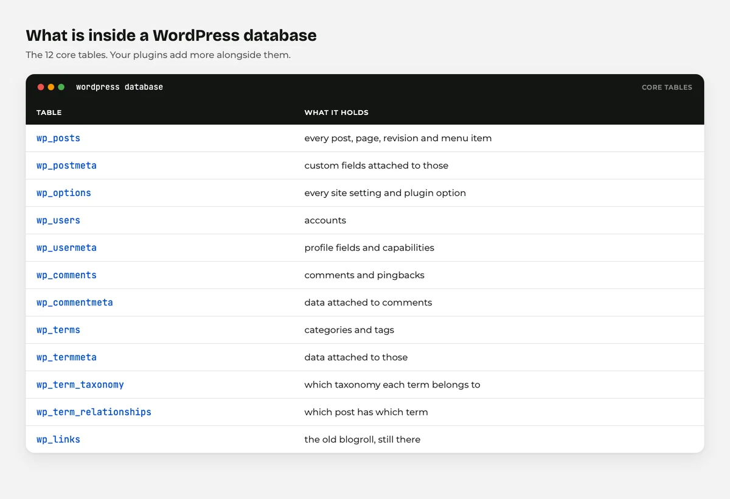The width and height of the screenshot is (730, 499).
Task: Click the wp_termmeta 'data attached to those' cell
Action: pyautogui.click(x=356, y=357)
